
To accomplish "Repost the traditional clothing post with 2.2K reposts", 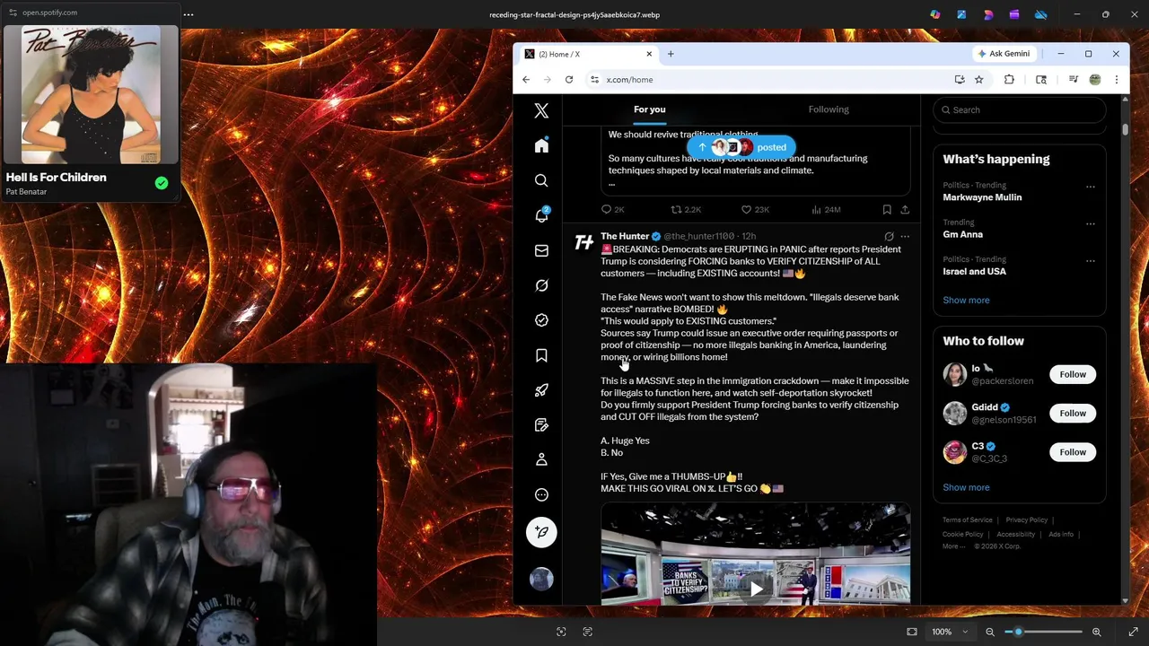I will pos(686,209).
